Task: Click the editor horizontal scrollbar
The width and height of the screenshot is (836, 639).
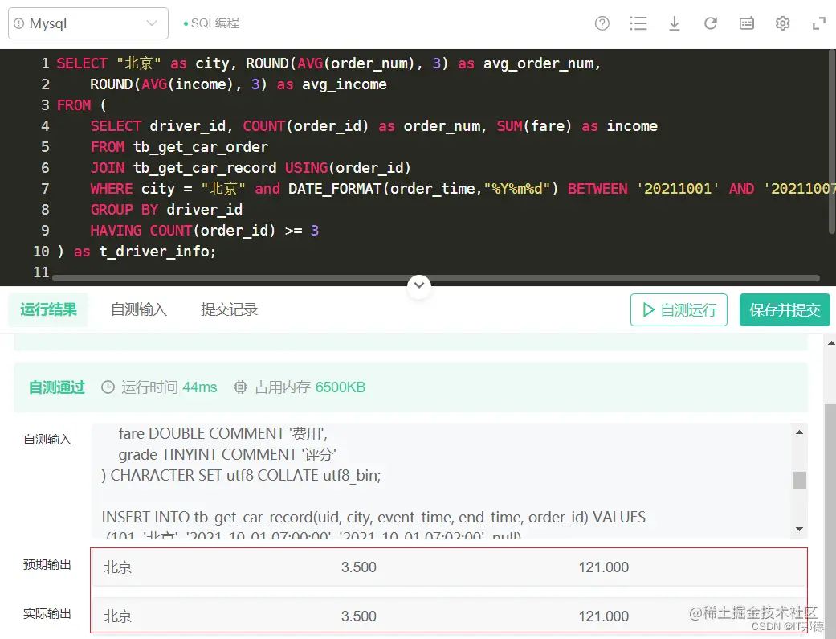Action: click(435, 278)
